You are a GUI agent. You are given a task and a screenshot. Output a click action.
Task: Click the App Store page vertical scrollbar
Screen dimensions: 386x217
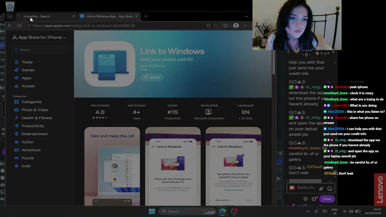click(x=274, y=62)
